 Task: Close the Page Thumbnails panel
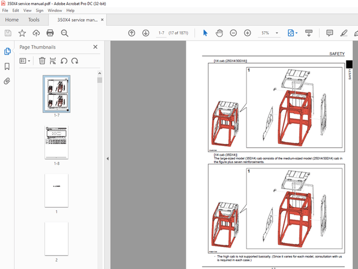[95, 47]
